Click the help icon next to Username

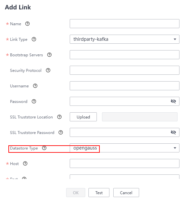click(35, 86)
